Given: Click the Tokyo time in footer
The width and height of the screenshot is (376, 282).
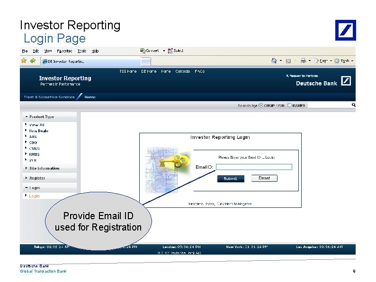Looking at the screenshot, I should point(52,247).
